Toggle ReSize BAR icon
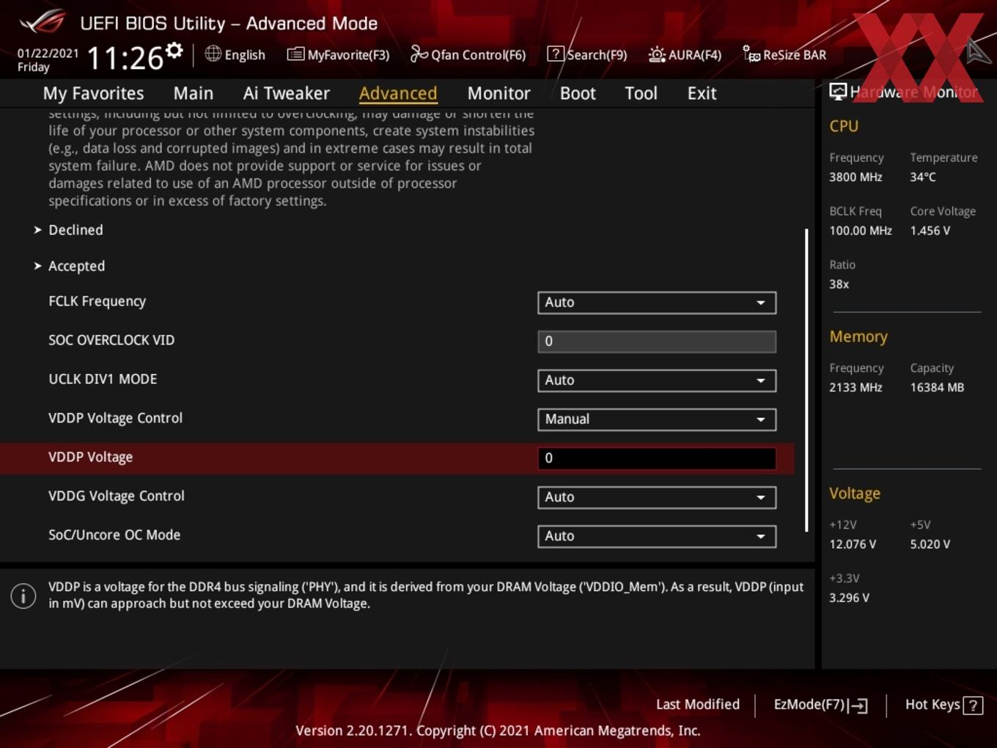The height and width of the screenshot is (748, 997). click(751, 54)
